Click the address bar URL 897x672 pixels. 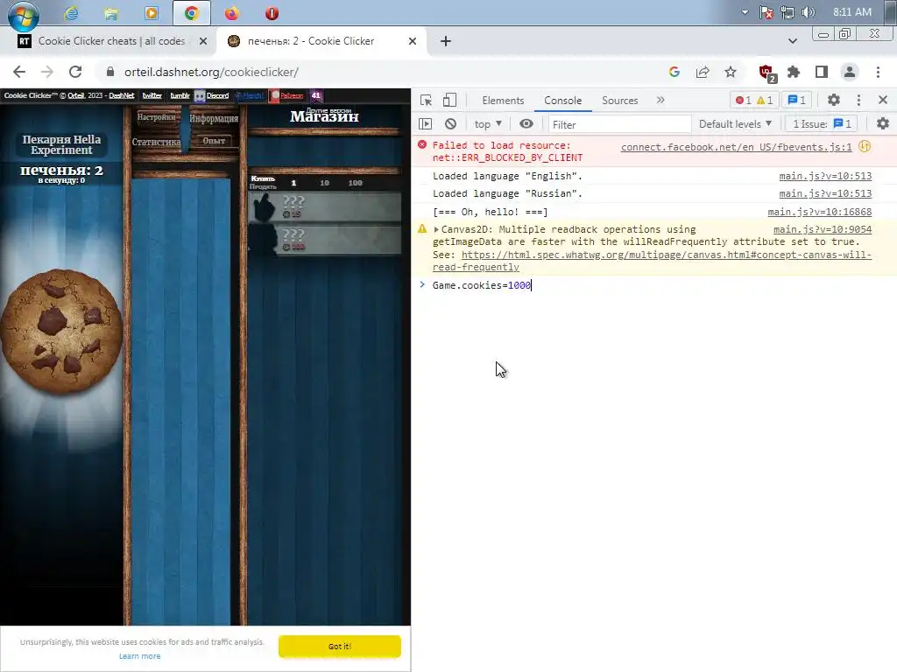pyautogui.click(x=211, y=72)
